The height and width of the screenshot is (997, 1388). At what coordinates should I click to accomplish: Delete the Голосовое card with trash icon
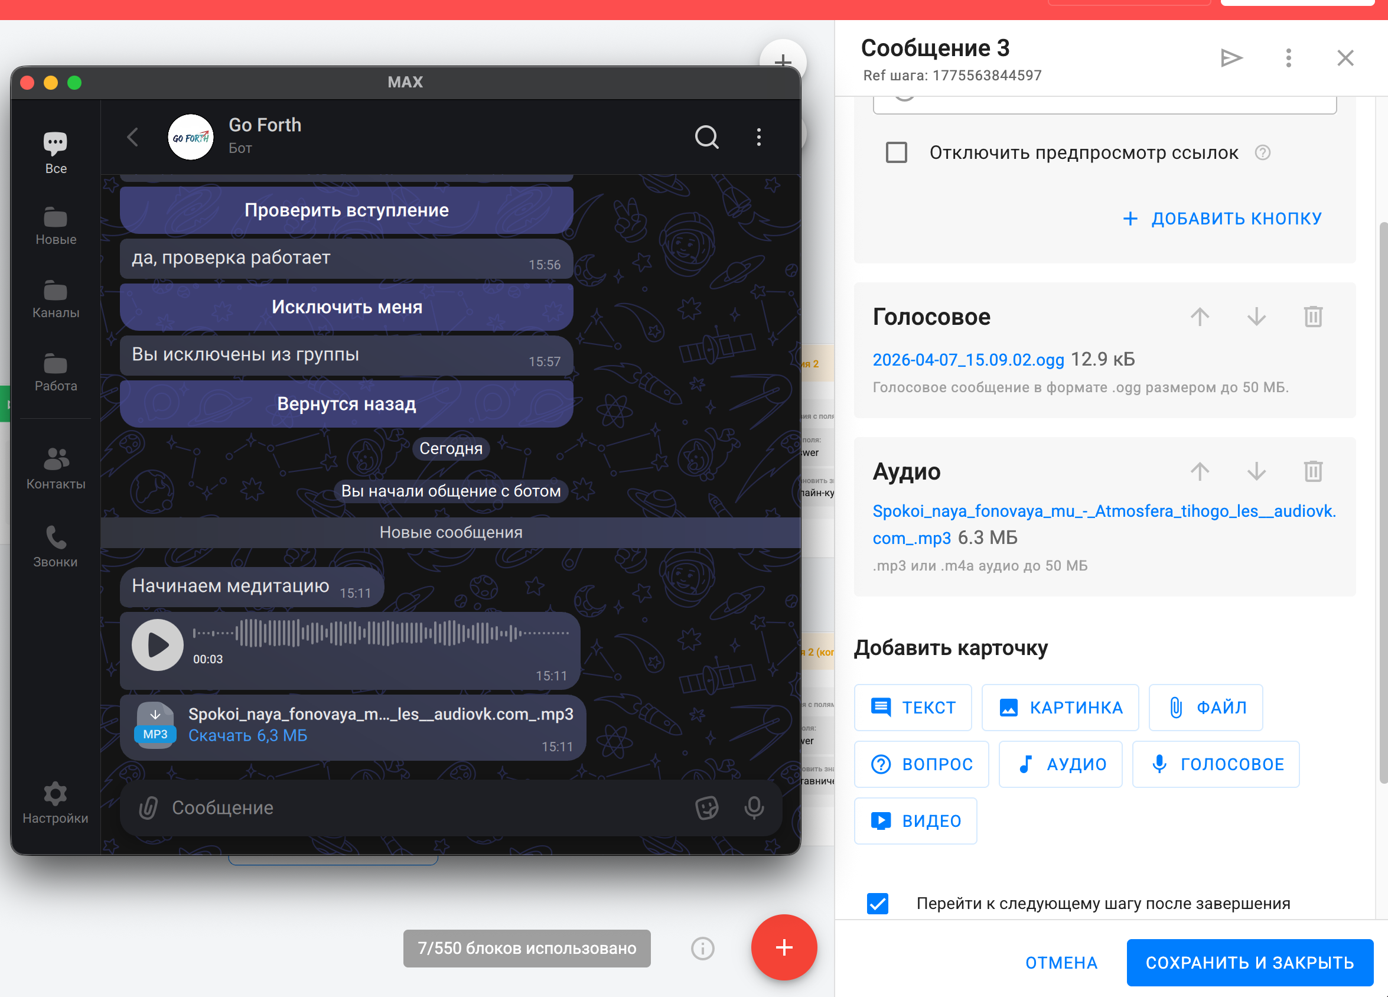point(1313,317)
